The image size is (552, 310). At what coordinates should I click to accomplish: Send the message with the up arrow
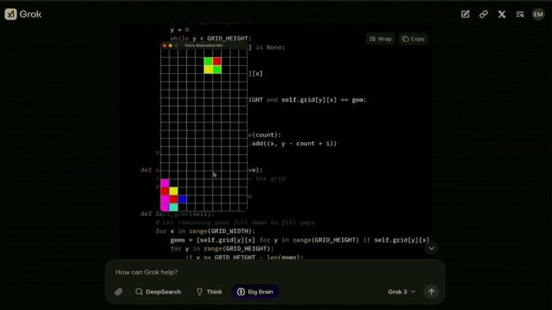(x=431, y=292)
